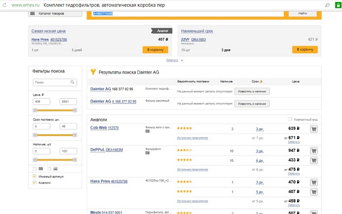Enable the Компактный вид checkbox
The height and width of the screenshot is (214, 342).
coord(290,119)
